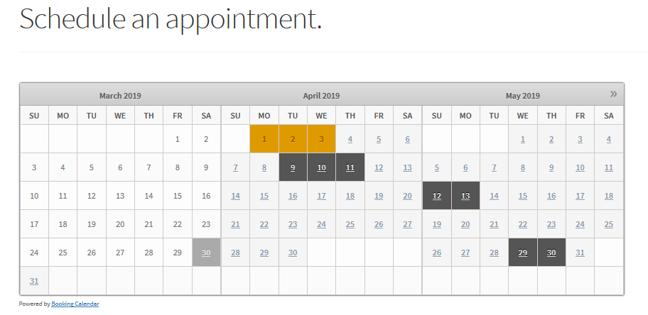Screen dimensions: 648x315
Task: Pick April 30 date link
Action: [x=293, y=253]
